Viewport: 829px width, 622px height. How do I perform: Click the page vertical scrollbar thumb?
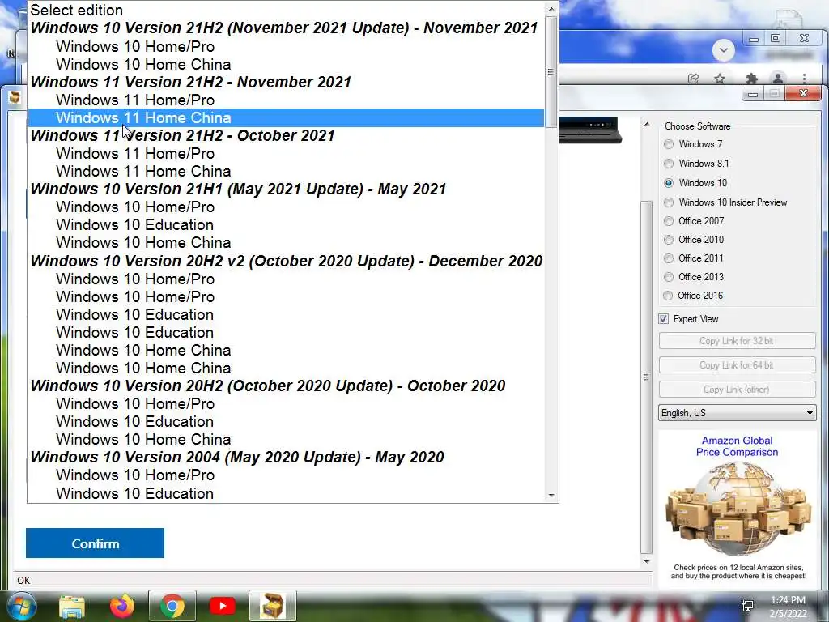(x=647, y=377)
